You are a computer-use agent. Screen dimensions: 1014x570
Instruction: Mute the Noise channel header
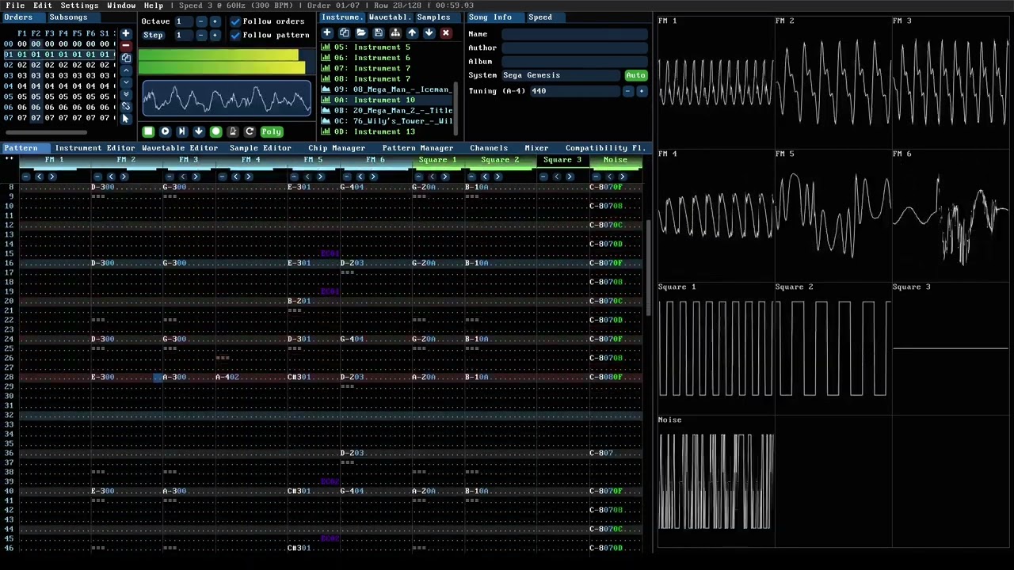point(615,160)
